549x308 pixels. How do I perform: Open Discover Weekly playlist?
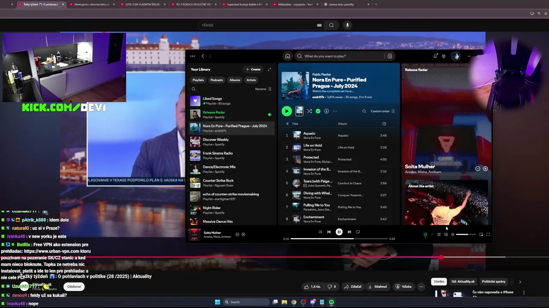232,142
